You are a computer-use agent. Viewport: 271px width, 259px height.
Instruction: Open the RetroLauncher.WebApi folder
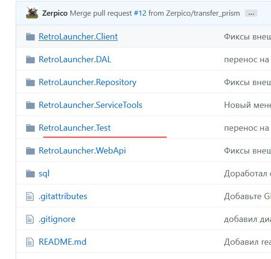coord(82,151)
